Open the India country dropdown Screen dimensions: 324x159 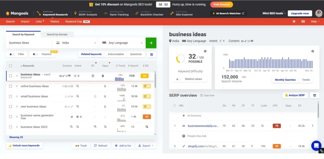[x=76, y=43]
